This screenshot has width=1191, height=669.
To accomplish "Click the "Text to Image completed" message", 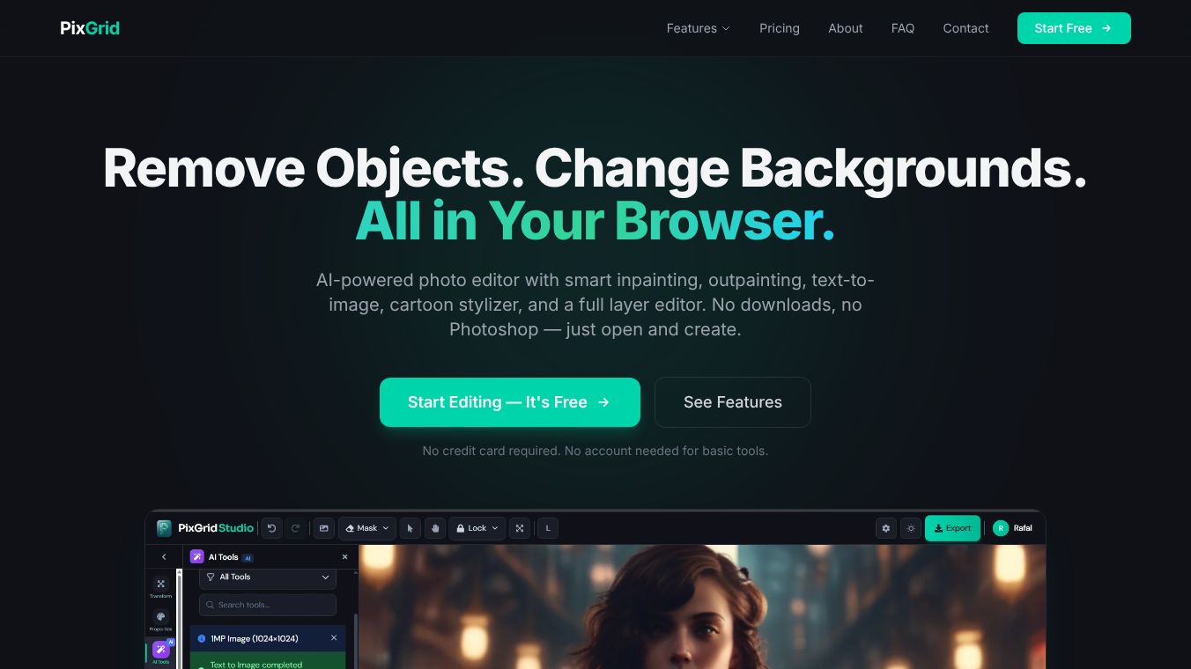I will (256, 665).
